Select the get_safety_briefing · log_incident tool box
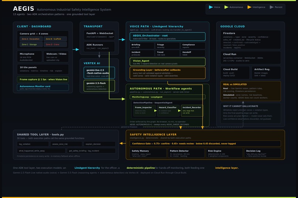Image resolution: width=298 pixels, height=198 pixels. pos(91,151)
